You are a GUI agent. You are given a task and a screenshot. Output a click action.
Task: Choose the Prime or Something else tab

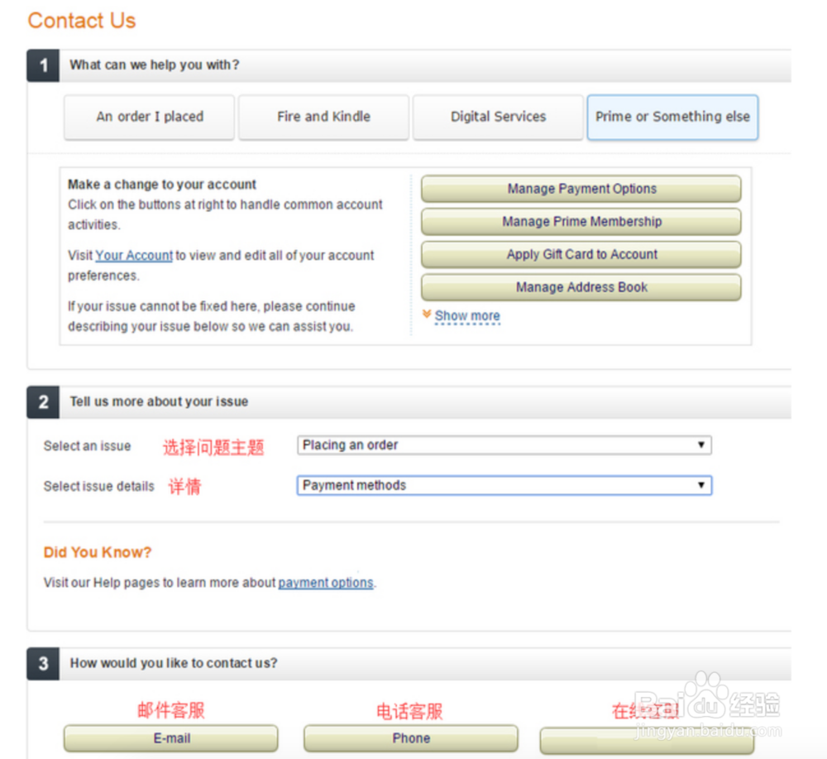tap(672, 117)
